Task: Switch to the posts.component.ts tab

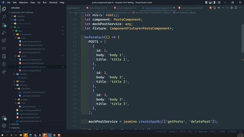Action: click(126, 8)
